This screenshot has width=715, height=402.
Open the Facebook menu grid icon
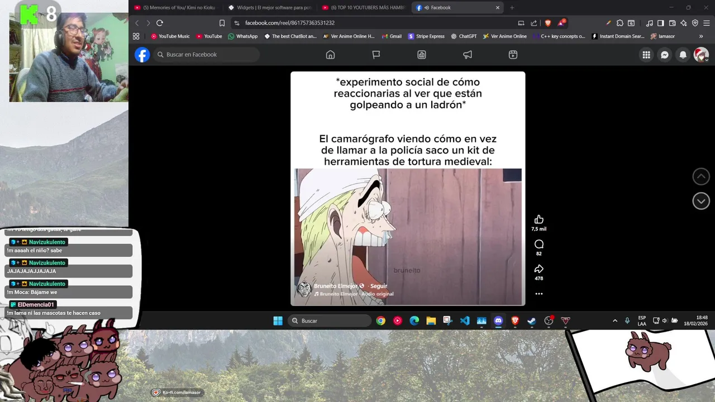(x=646, y=55)
